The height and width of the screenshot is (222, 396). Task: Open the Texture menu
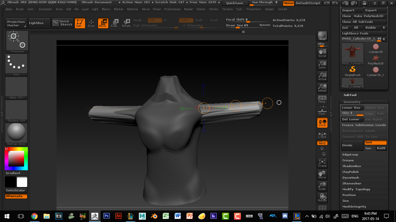tap(227, 9)
